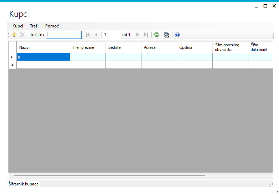This screenshot has height=194, width=279.
Task: Open the Kupci menu
Action: click(18, 26)
